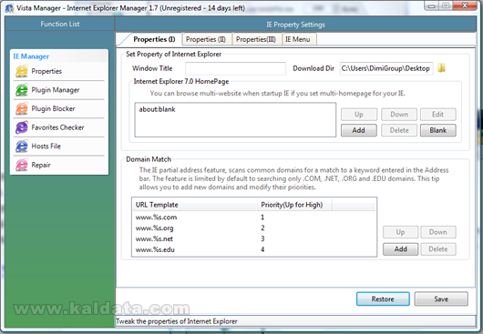Image resolution: width=483 pixels, height=334 pixels.
Task: Click the pink Repair icon
Action: point(22,165)
